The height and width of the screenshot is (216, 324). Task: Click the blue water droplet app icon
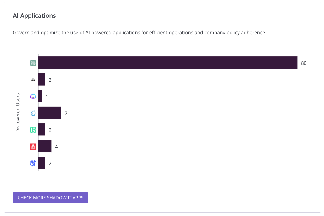pos(33,113)
